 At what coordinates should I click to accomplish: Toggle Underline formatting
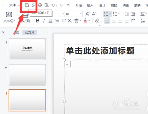point(50,21)
